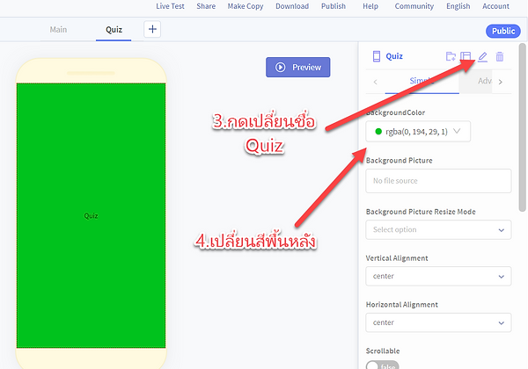The image size is (528, 369).
Task: Click Download in the top menu
Action: [x=292, y=6]
